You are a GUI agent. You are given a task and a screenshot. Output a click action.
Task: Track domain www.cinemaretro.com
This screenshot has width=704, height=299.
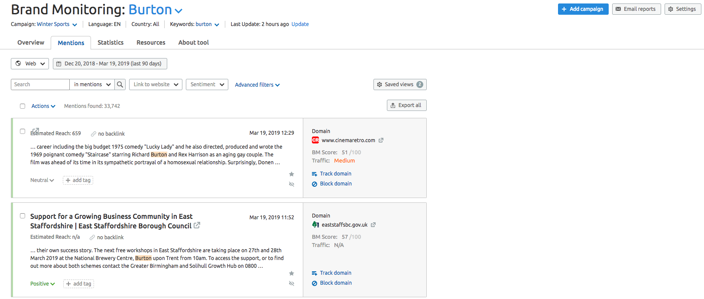pyautogui.click(x=331, y=174)
